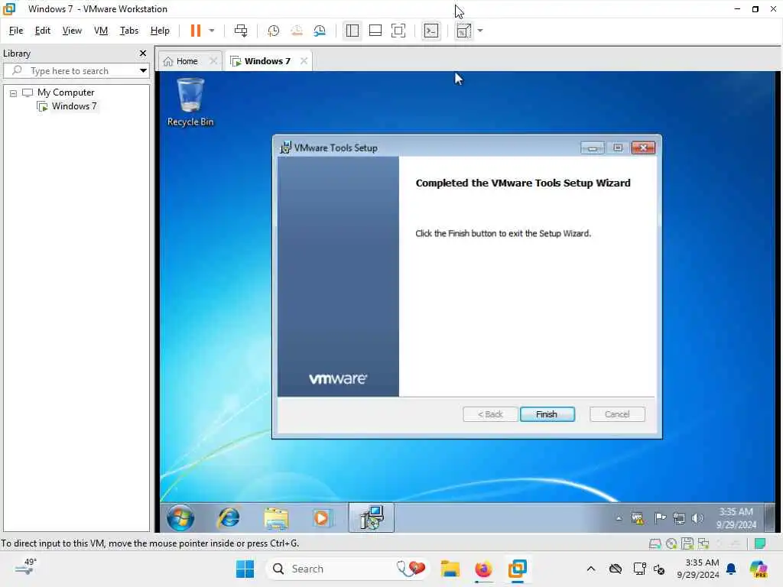Open the snapshot manager
The height and width of the screenshot is (587, 783).
pos(320,31)
